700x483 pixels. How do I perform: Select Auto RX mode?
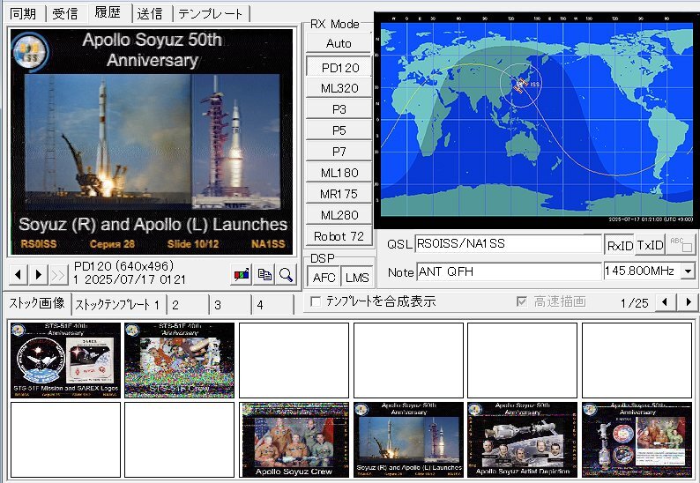(339, 43)
